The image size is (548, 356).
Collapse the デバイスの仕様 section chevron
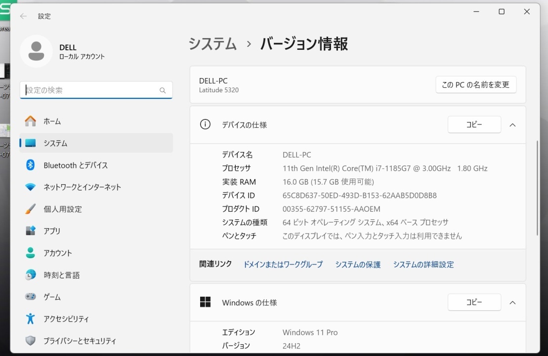pyautogui.click(x=512, y=125)
